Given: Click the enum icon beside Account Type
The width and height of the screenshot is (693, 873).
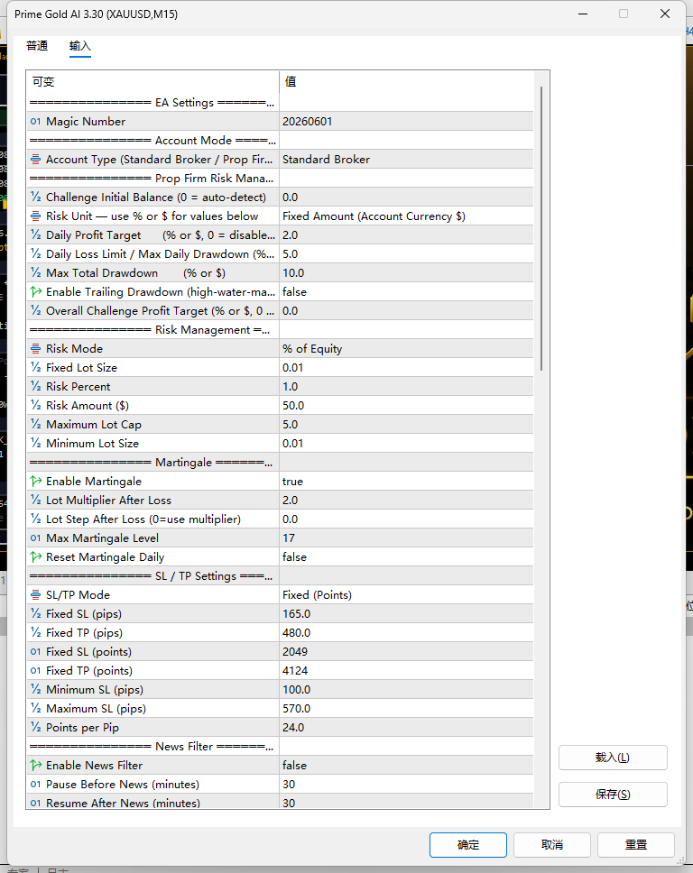Looking at the screenshot, I should pyautogui.click(x=36, y=160).
